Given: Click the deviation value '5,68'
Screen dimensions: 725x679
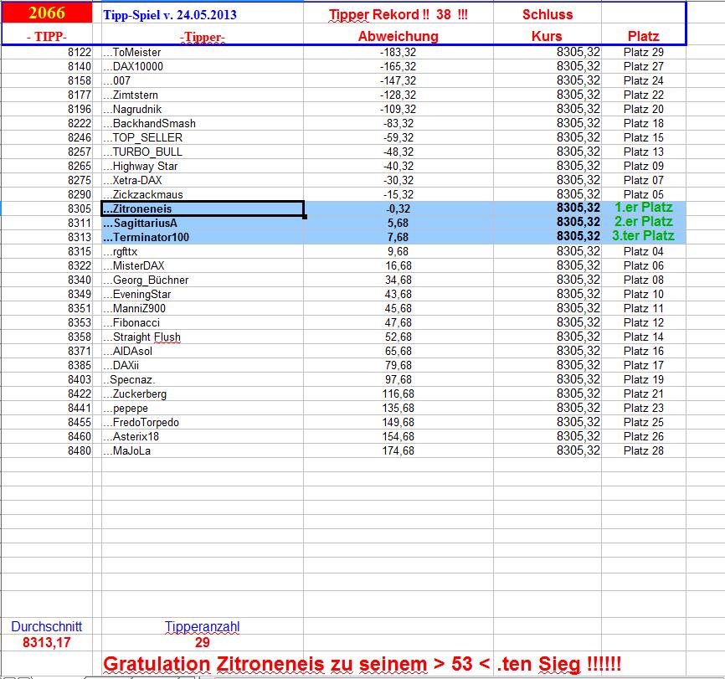Looking at the screenshot, I should [398, 223].
